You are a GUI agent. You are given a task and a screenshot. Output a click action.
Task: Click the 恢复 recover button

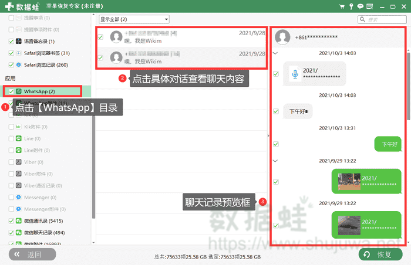[x=380, y=254]
